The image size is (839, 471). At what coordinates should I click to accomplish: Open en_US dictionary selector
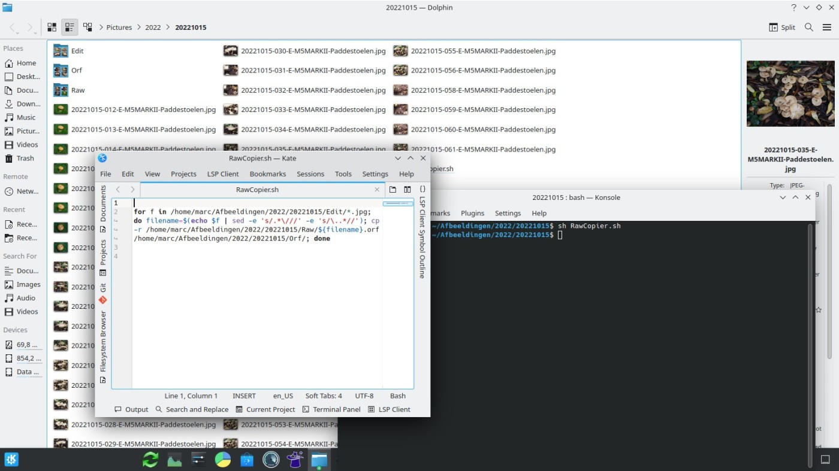click(283, 396)
